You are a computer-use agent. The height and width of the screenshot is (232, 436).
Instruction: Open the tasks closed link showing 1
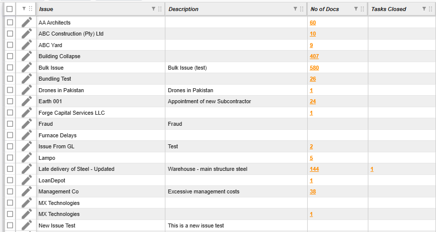[x=372, y=169]
